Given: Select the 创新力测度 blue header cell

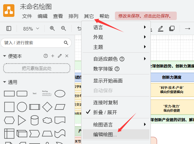Looking at the screenshot, I should (x=172, y=77).
